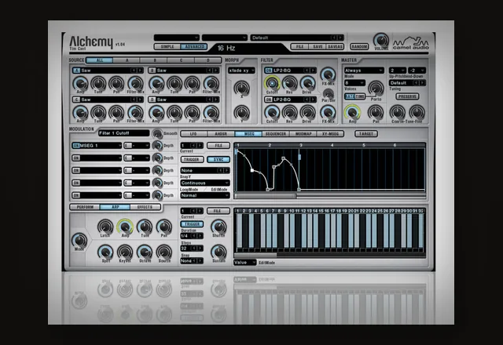
Task: Click the Alchemy logo title
Action: click(91, 42)
